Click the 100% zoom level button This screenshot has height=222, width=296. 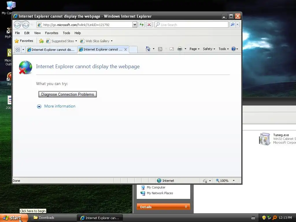click(x=222, y=181)
